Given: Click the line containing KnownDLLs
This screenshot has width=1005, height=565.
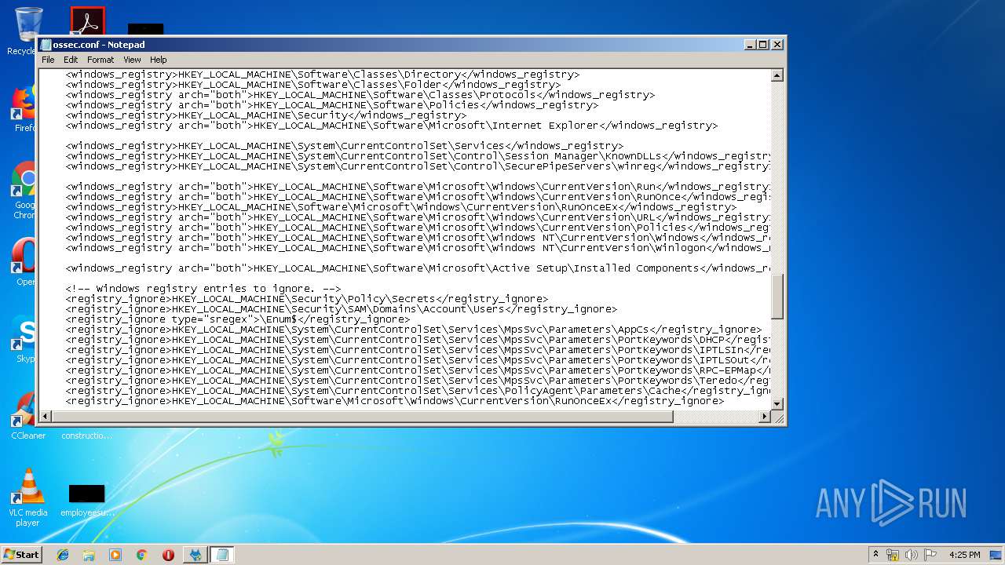Looking at the screenshot, I should (x=418, y=156).
